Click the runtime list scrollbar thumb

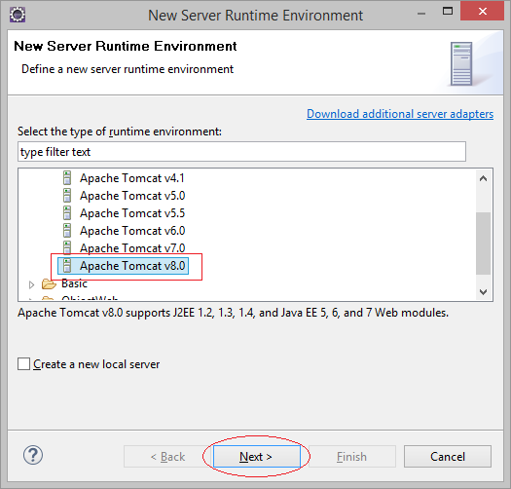tap(484, 244)
